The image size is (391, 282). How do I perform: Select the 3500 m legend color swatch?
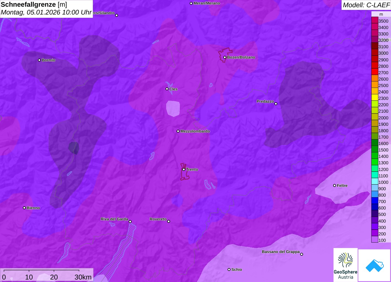(x=375, y=20)
